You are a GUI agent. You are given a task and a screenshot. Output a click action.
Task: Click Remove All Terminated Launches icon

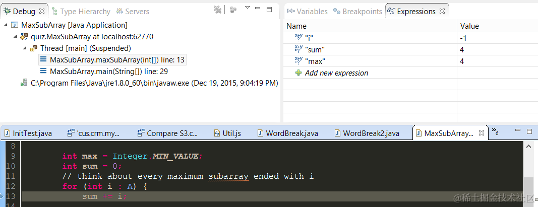coord(217,10)
